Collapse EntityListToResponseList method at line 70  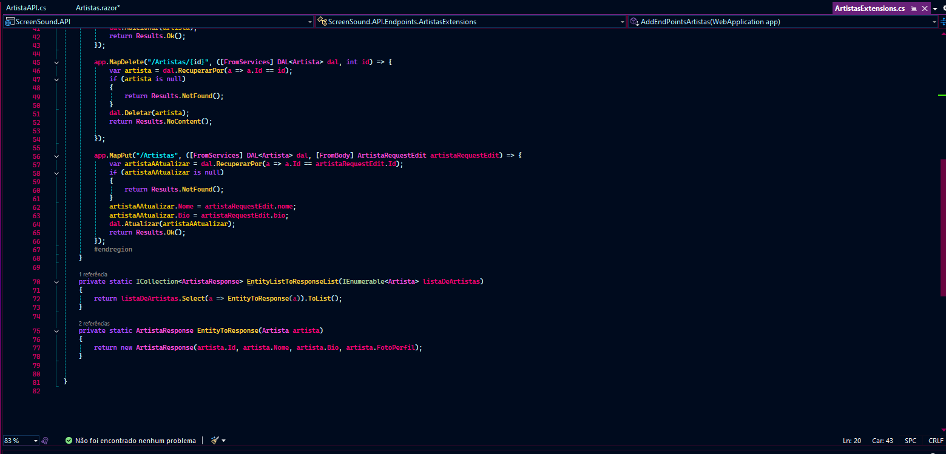click(x=56, y=282)
